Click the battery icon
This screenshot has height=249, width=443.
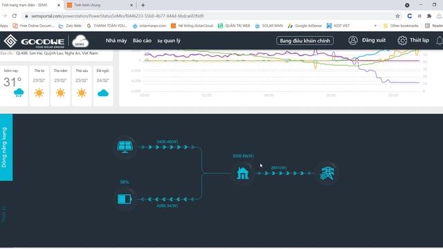click(125, 199)
